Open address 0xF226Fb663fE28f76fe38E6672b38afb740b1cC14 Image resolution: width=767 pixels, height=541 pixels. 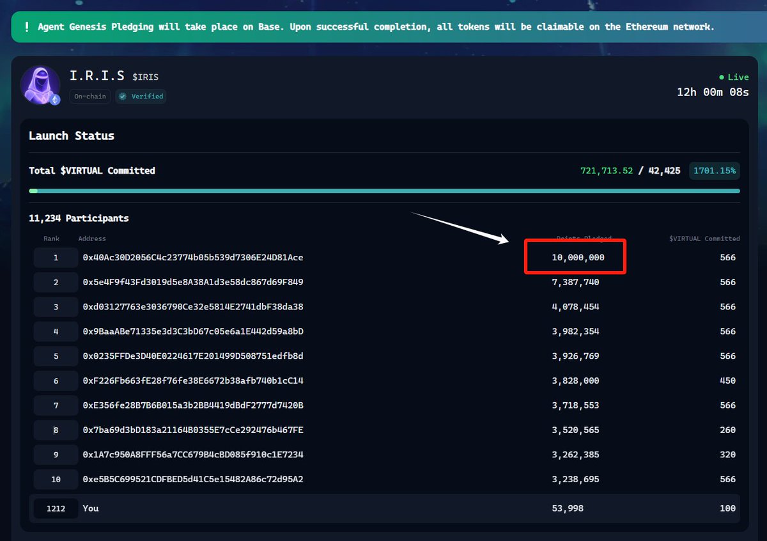click(193, 380)
